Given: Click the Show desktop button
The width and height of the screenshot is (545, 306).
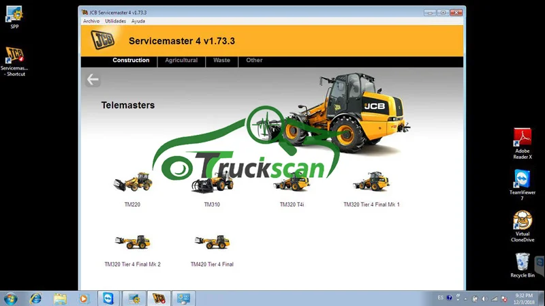Looking at the screenshot, I should (x=542, y=299).
